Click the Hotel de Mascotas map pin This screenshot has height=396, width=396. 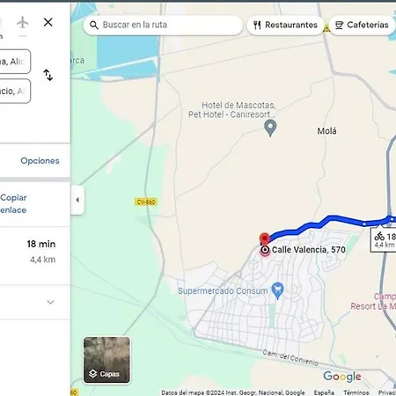[270, 128]
